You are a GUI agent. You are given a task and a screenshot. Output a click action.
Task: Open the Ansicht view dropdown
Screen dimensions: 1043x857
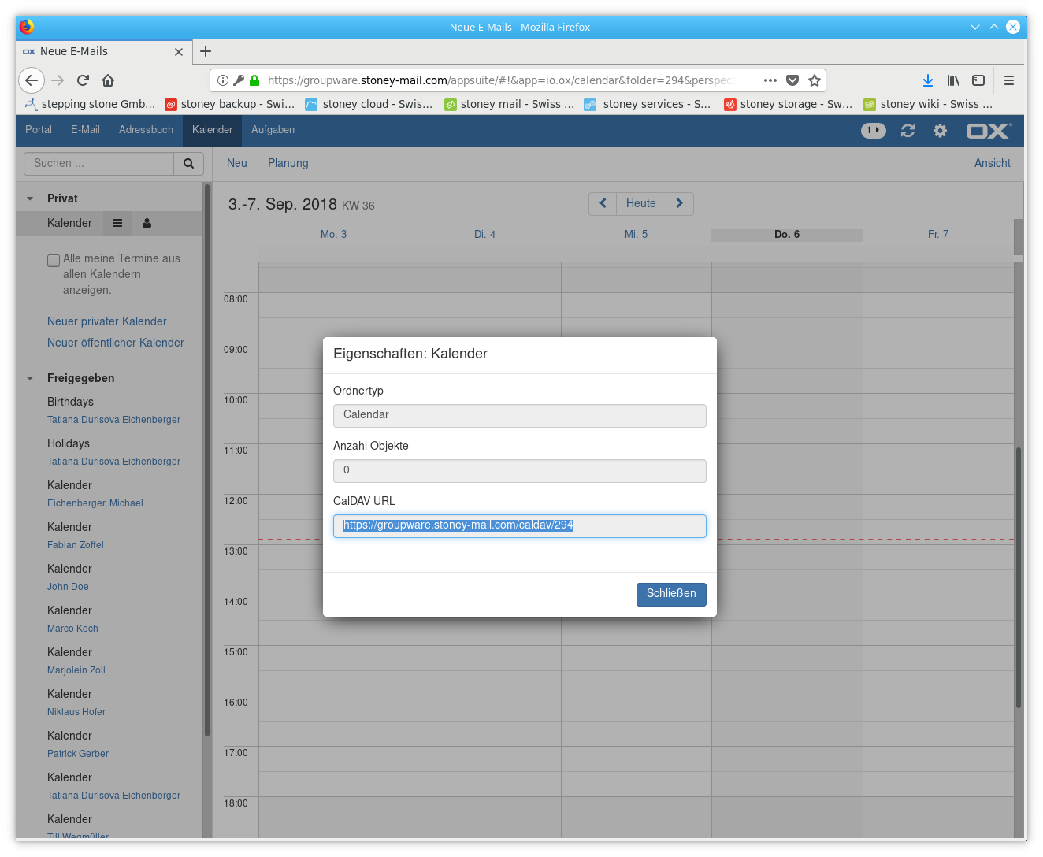992,163
